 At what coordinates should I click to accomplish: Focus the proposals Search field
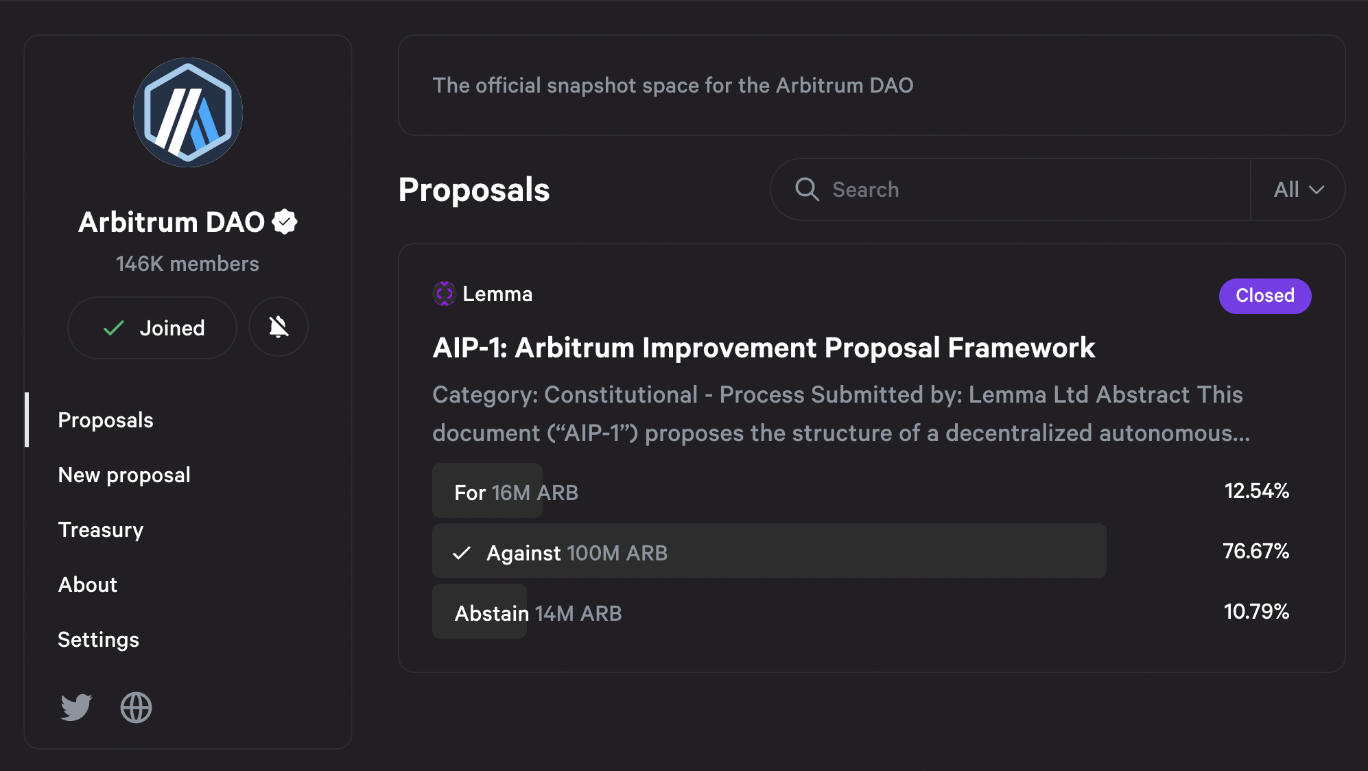pyautogui.click(x=1010, y=189)
